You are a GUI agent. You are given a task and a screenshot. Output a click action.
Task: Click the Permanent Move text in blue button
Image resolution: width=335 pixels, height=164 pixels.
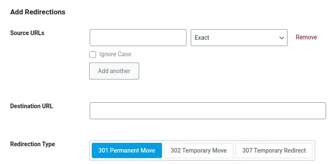coord(132,150)
